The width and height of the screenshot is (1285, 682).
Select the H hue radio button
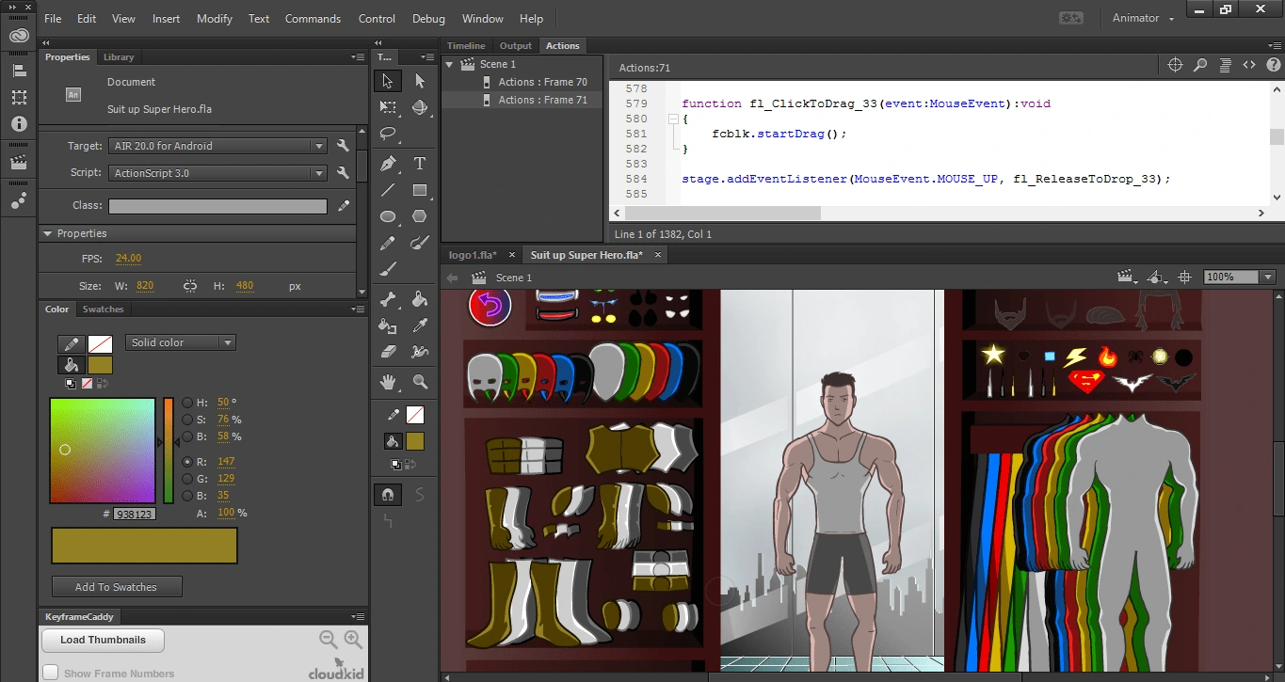pyautogui.click(x=187, y=403)
